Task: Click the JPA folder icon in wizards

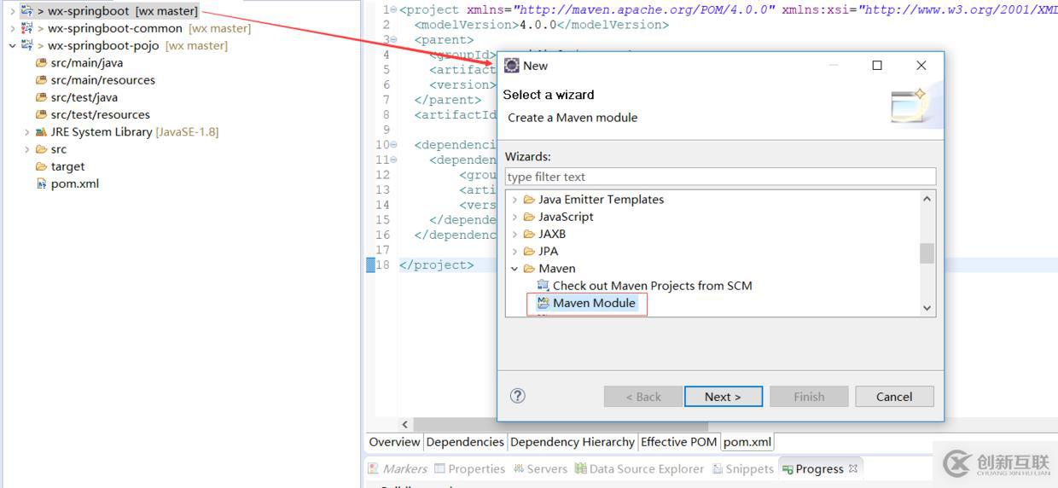Action: click(529, 251)
